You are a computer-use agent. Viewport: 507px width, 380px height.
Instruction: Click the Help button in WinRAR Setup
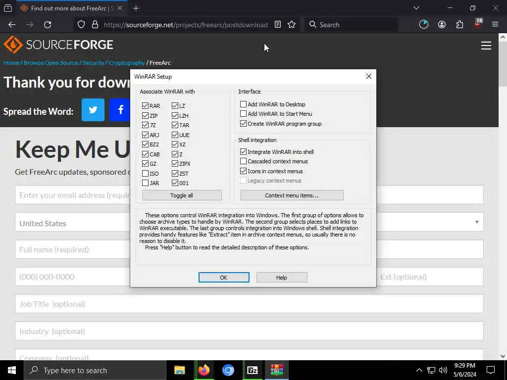pyautogui.click(x=282, y=277)
